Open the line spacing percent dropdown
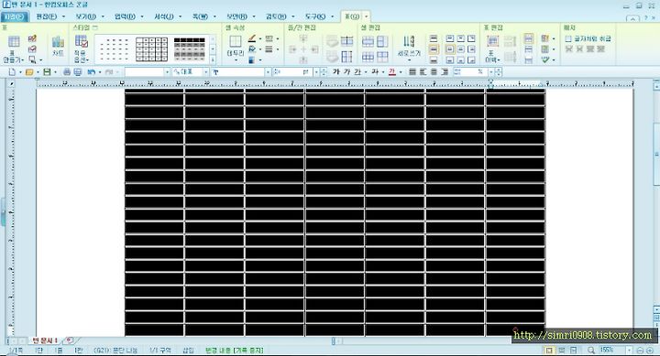This screenshot has height=356, width=660. tap(490, 72)
